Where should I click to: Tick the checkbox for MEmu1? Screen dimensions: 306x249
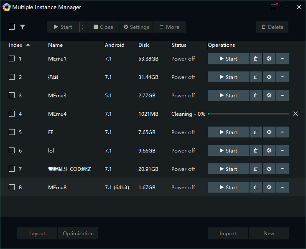(12, 59)
